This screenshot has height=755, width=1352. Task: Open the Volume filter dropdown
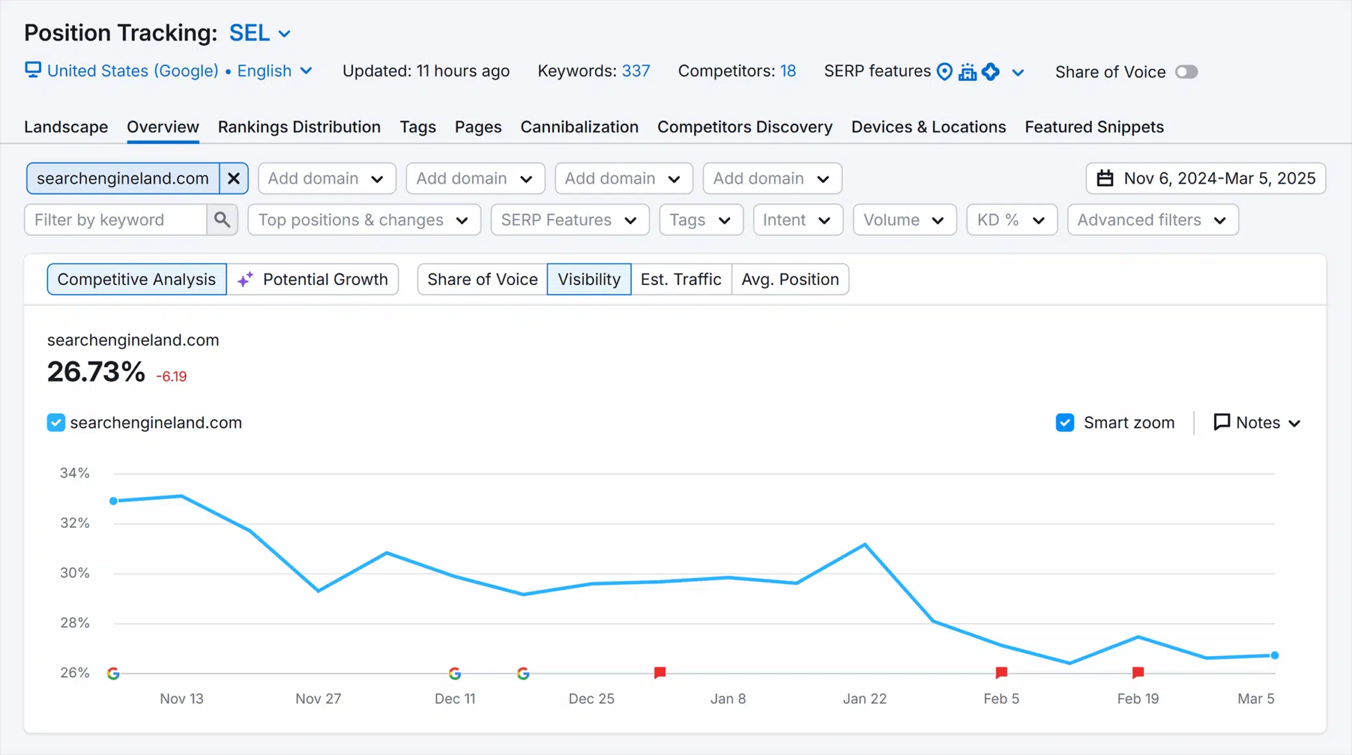(x=904, y=220)
